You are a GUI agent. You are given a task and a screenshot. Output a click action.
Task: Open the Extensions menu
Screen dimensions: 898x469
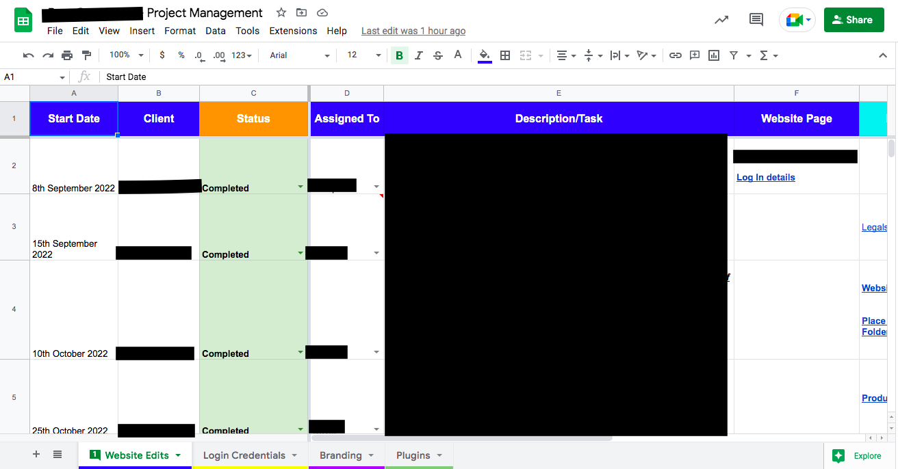[x=293, y=31]
